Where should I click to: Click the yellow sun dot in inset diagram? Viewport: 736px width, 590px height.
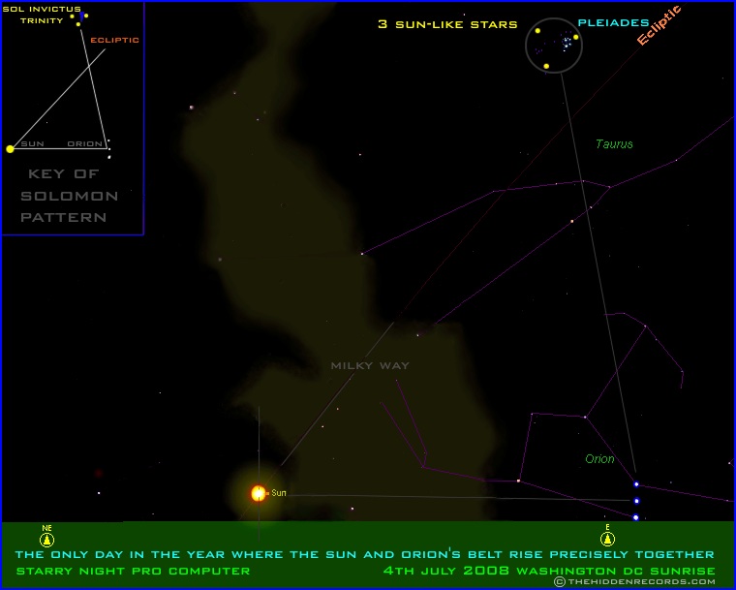click(x=10, y=149)
